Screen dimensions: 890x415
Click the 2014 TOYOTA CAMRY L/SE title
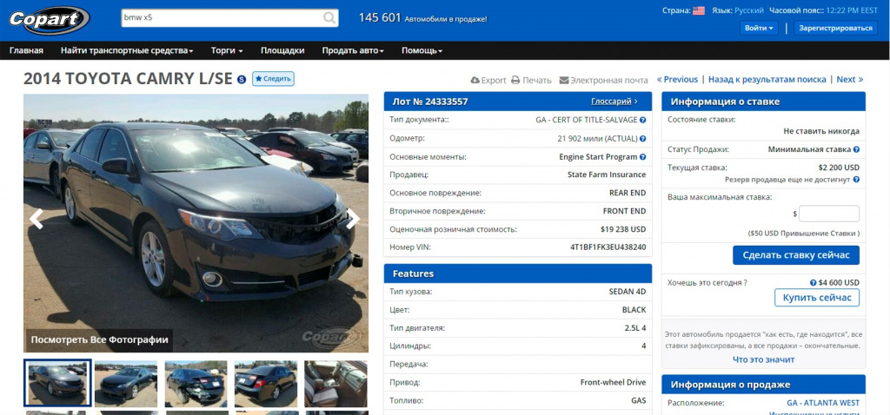click(128, 79)
